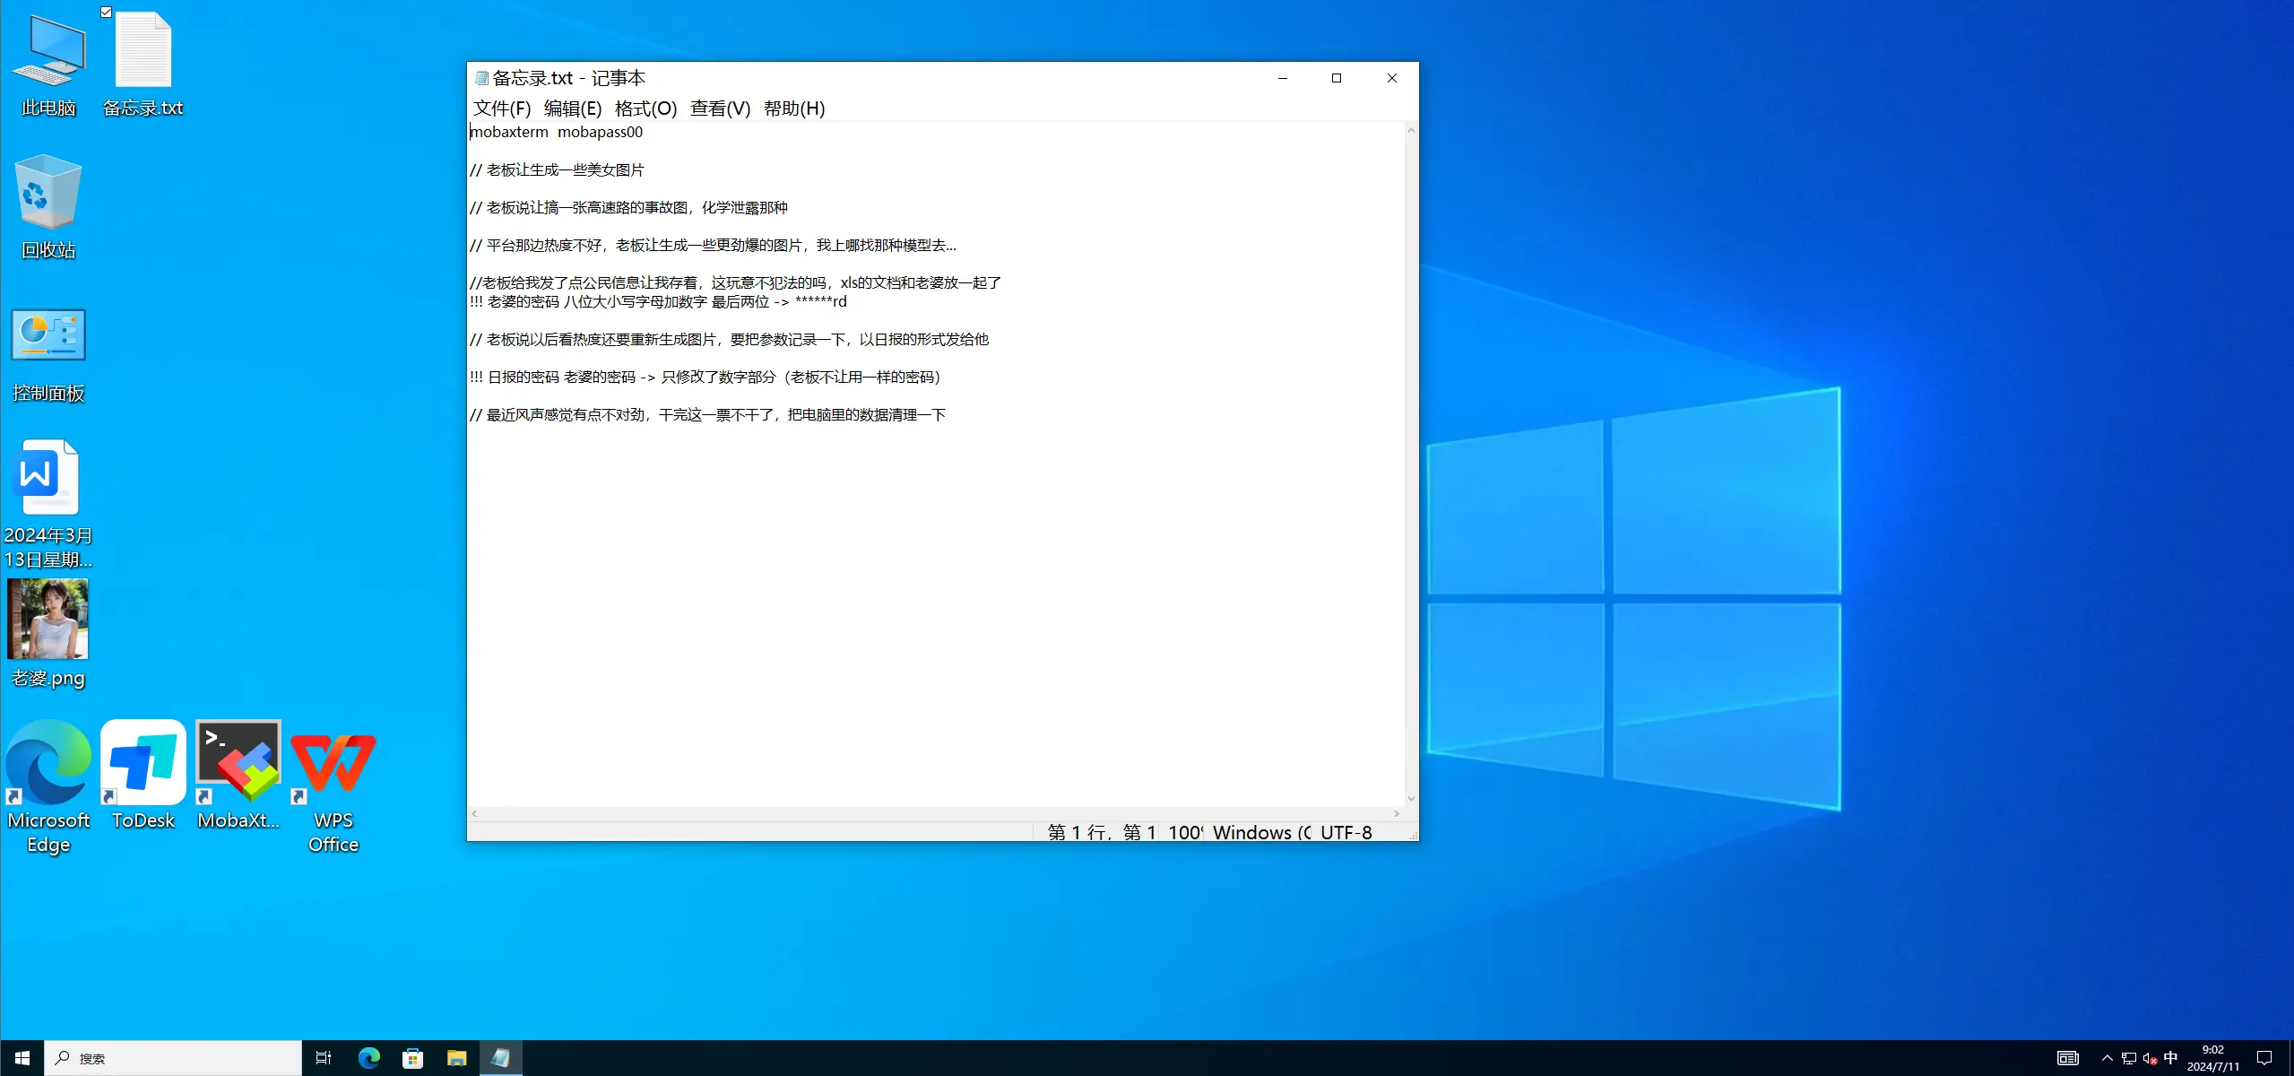
Task: Expand the hidden system tray icons chevron
Action: tap(2107, 1059)
